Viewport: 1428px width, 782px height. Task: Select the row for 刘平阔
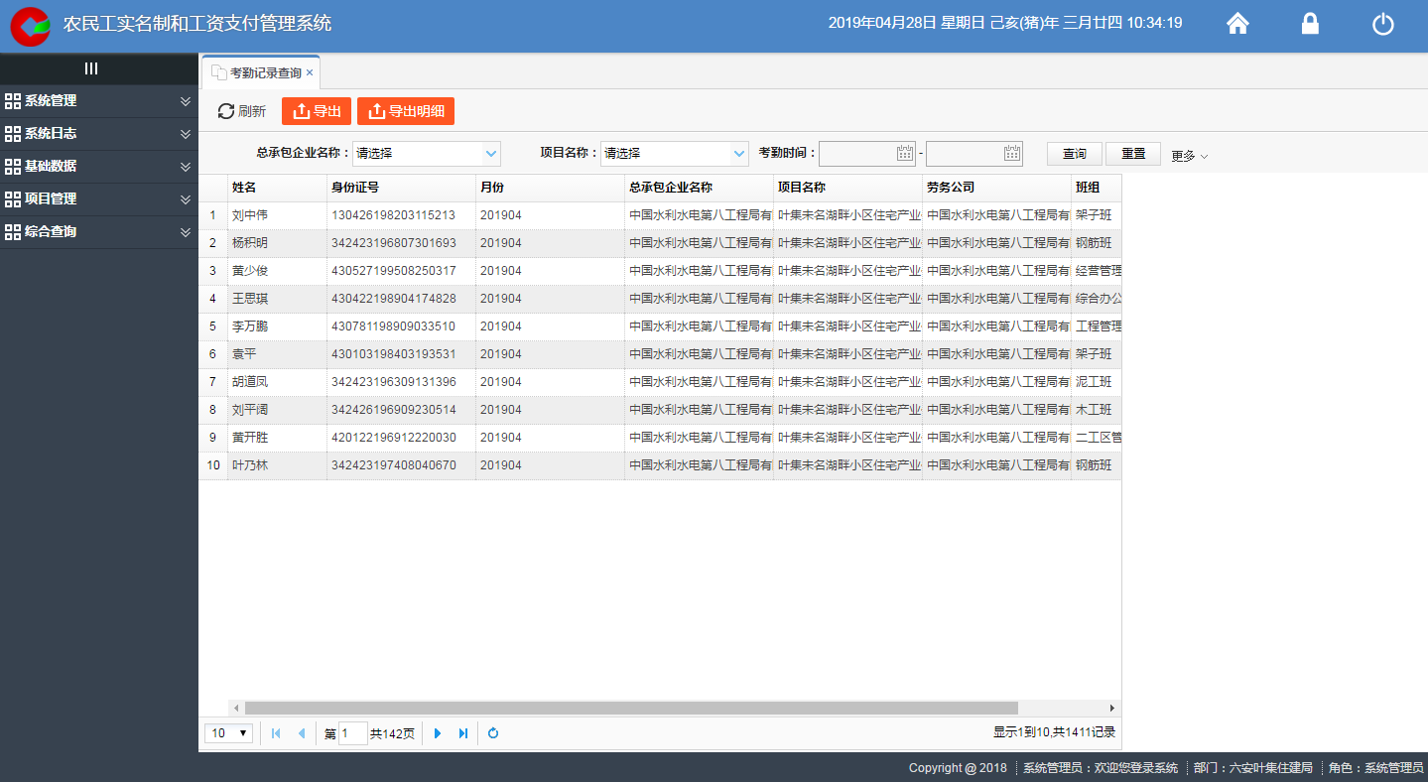(x=660, y=410)
